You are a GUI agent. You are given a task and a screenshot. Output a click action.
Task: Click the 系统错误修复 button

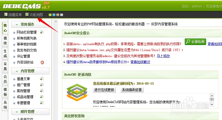coord(132,90)
